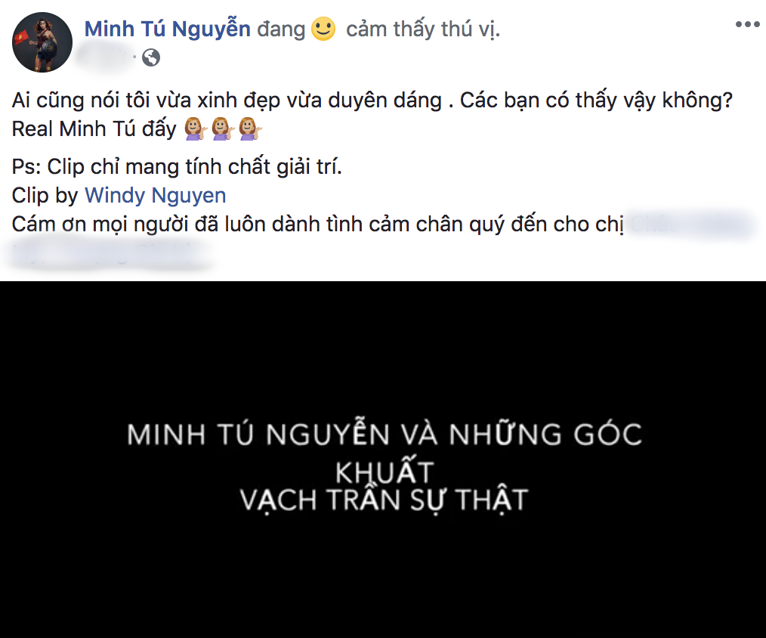This screenshot has height=638, width=766.
Task: Click the yellow smiley feeling emoji
Action: [323, 29]
